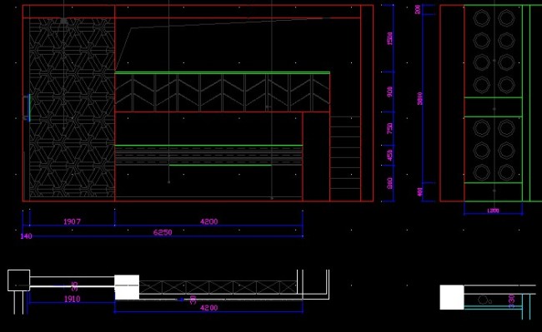Screen dimensions: 542x332
Task: Select the cross-braced truss strip in plan
Action: click(218, 288)
